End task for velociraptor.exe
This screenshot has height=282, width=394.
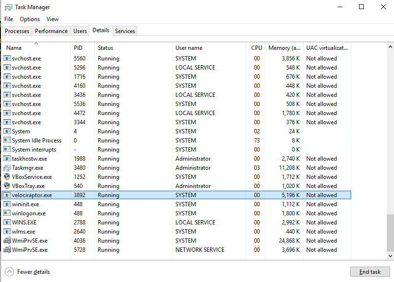coord(370,271)
